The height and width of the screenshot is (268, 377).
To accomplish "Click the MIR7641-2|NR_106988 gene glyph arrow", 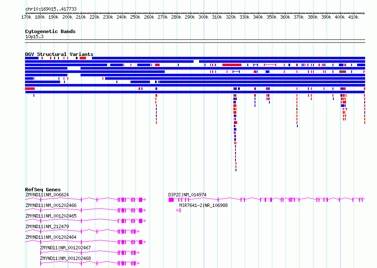I will click(178, 210).
